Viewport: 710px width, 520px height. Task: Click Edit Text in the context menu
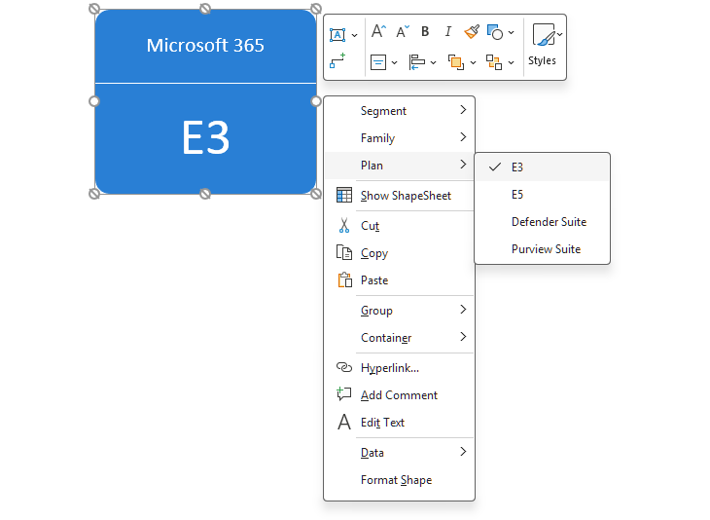pyautogui.click(x=400, y=422)
